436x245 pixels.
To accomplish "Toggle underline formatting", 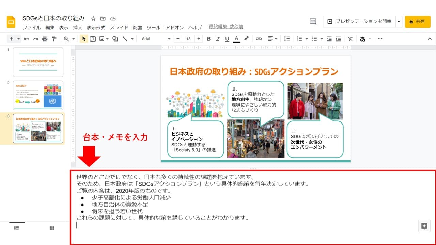I will 227,39.
